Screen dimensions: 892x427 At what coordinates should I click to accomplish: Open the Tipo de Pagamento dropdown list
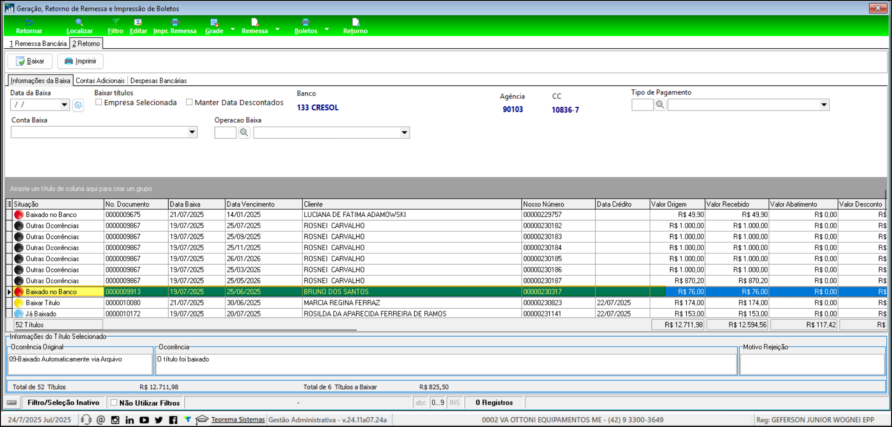click(824, 105)
